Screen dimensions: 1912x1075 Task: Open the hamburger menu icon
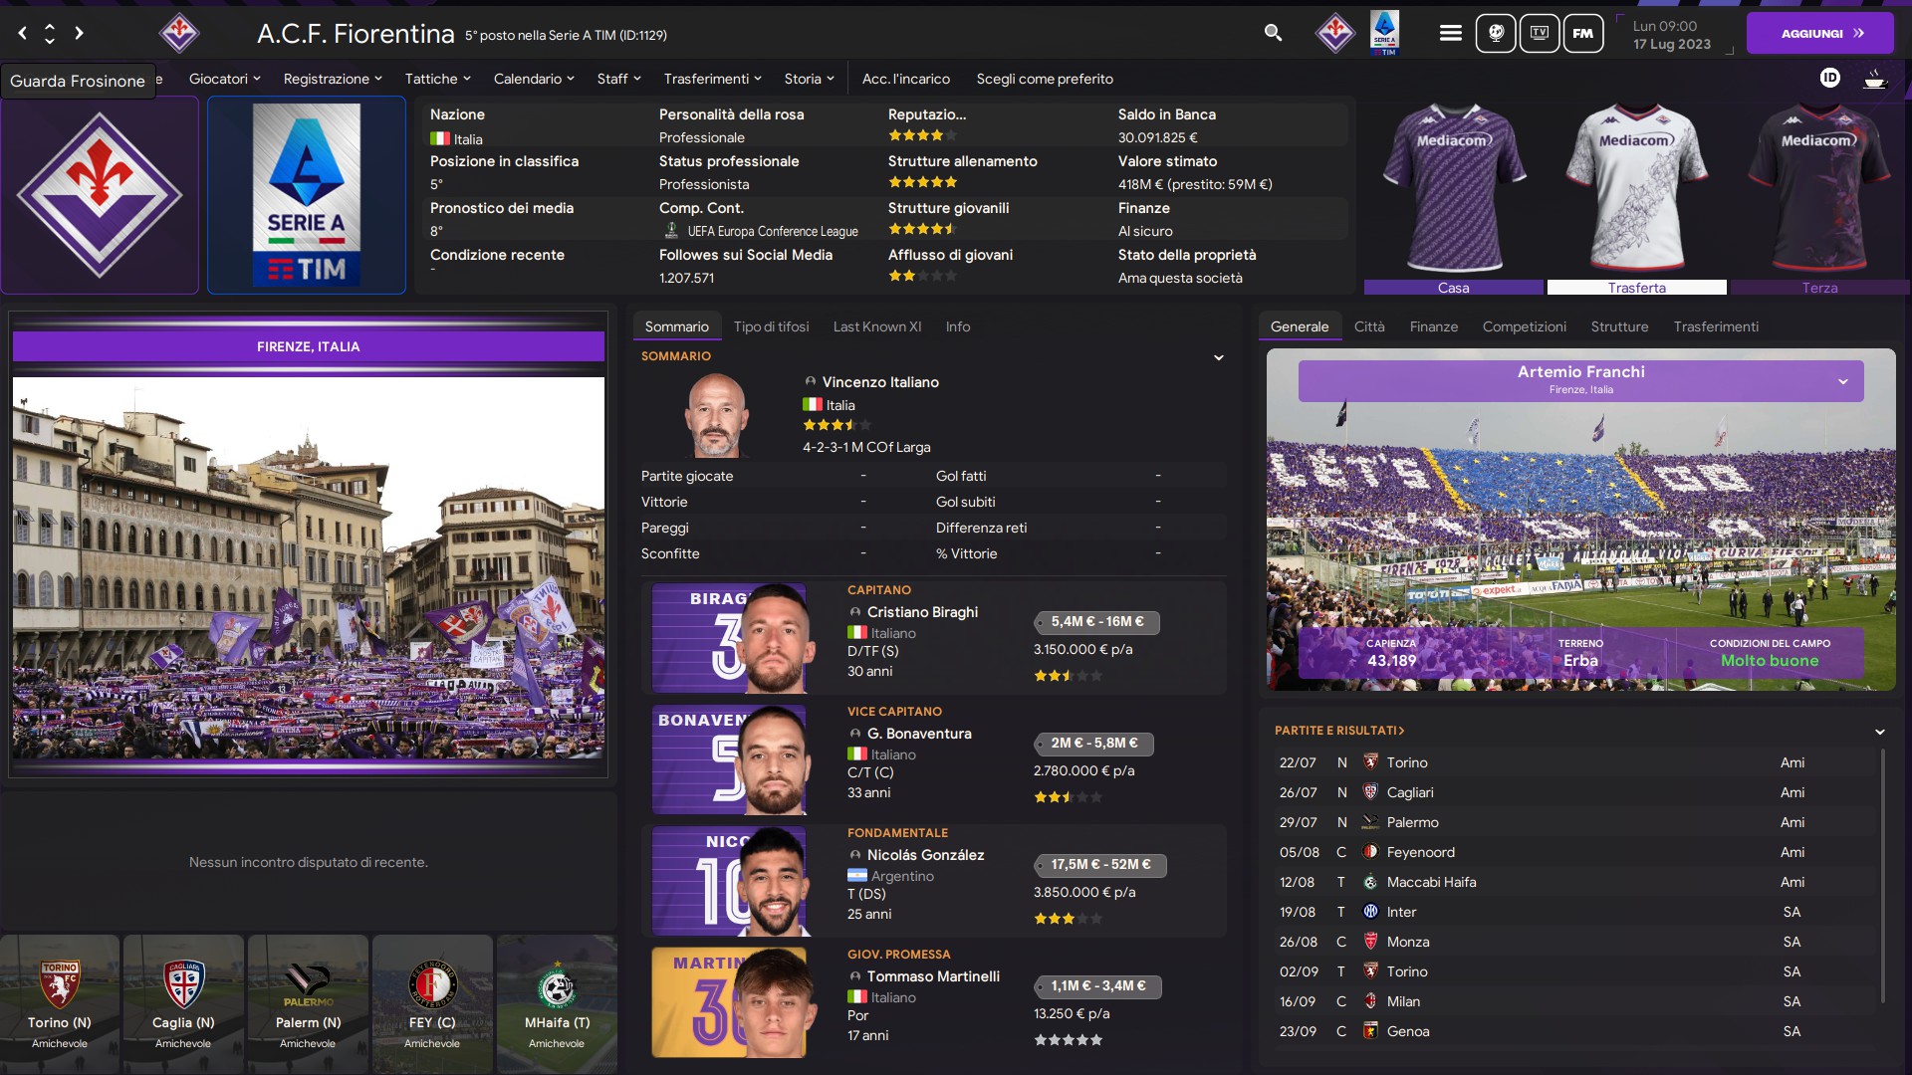(x=1451, y=33)
